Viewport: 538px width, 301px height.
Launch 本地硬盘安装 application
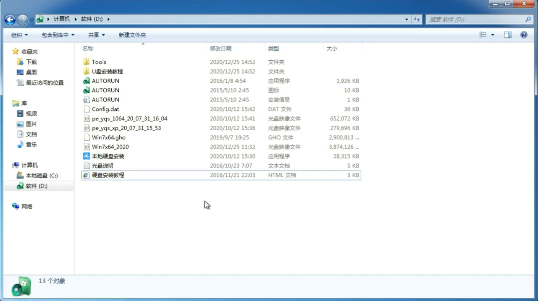(108, 156)
